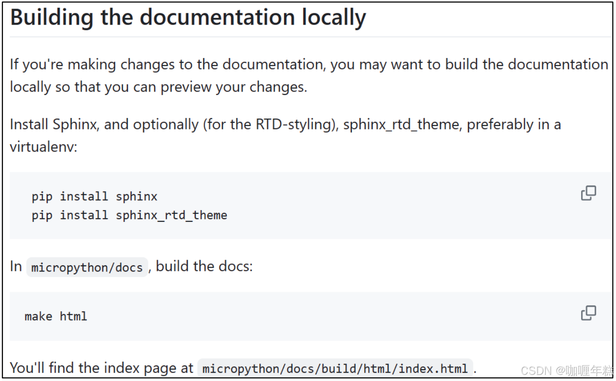Copy the make html code block
The image size is (616, 381).
[x=588, y=313]
